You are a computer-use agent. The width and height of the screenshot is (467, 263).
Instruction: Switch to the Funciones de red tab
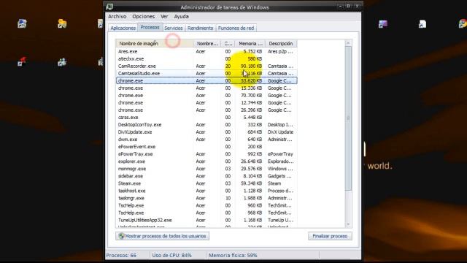point(236,28)
